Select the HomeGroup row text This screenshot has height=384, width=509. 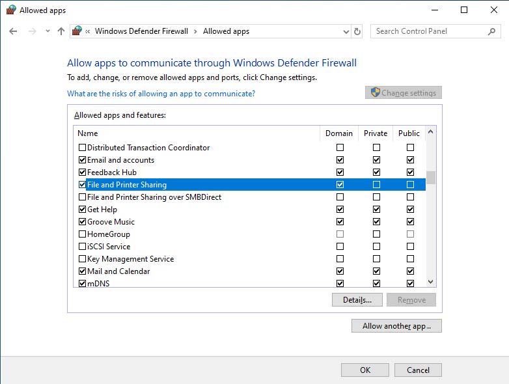pos(109,234)
